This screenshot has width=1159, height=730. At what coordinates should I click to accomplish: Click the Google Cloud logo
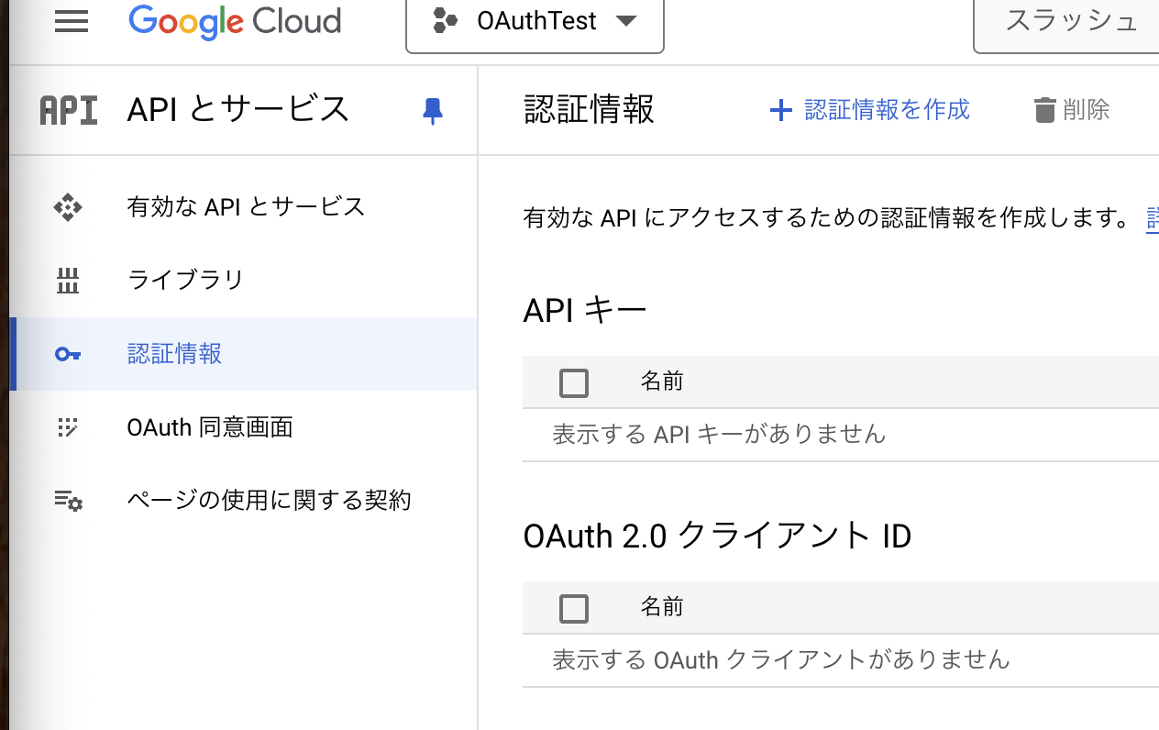tap(234, 21)
